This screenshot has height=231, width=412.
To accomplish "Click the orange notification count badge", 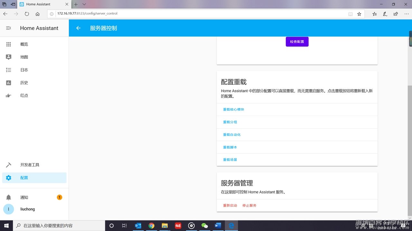I will (x=60, y=197).
